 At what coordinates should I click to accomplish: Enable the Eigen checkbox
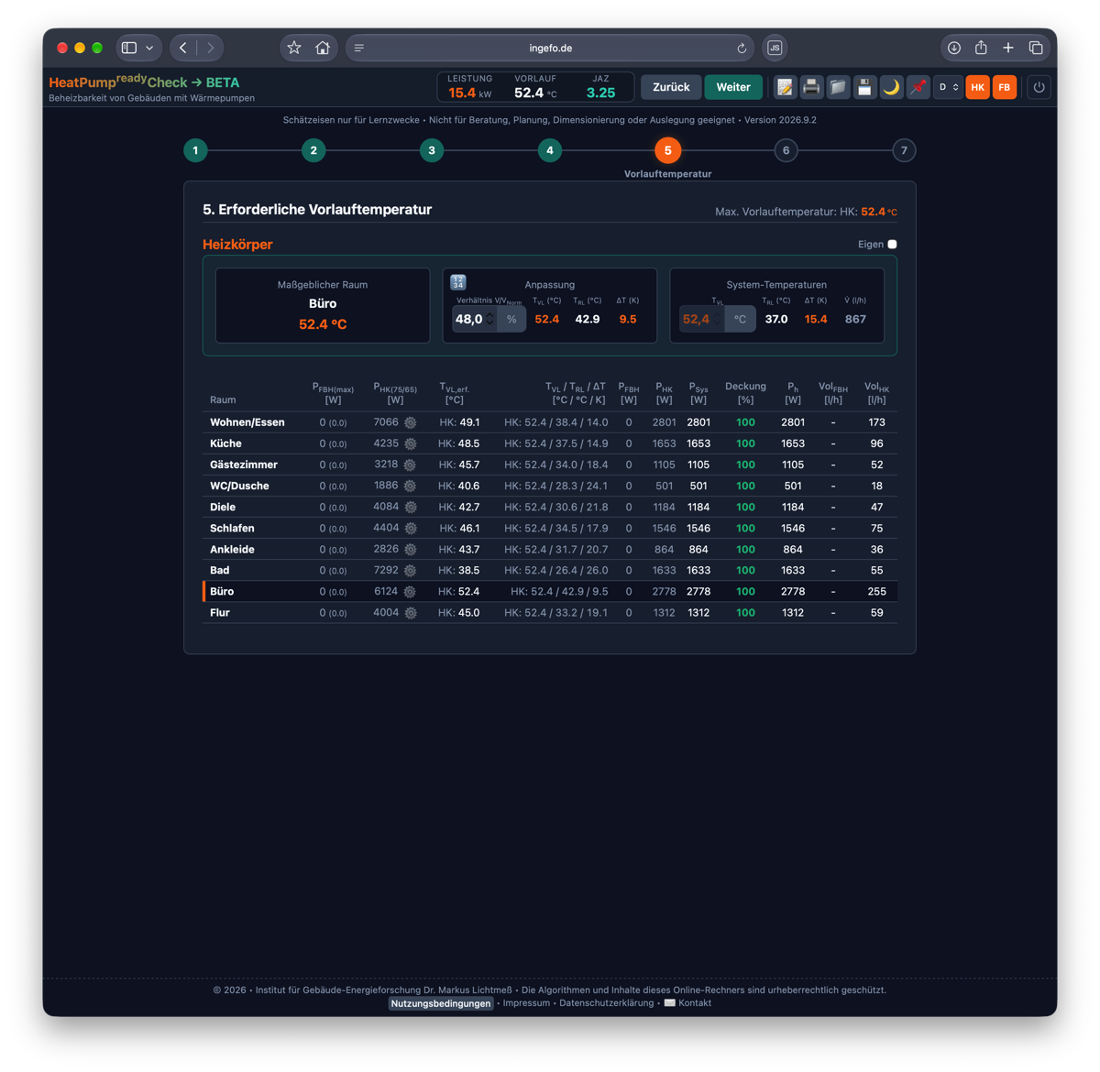(892, 245)
